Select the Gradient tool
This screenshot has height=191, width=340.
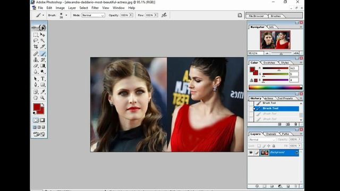42,66
